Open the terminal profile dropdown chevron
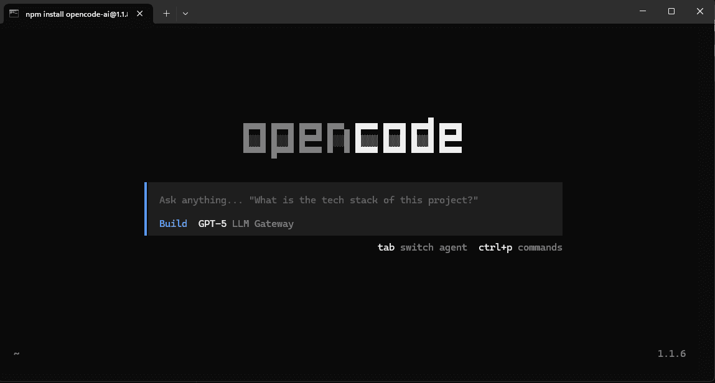This screenshot has width=715, height=383. coord(185,13)
